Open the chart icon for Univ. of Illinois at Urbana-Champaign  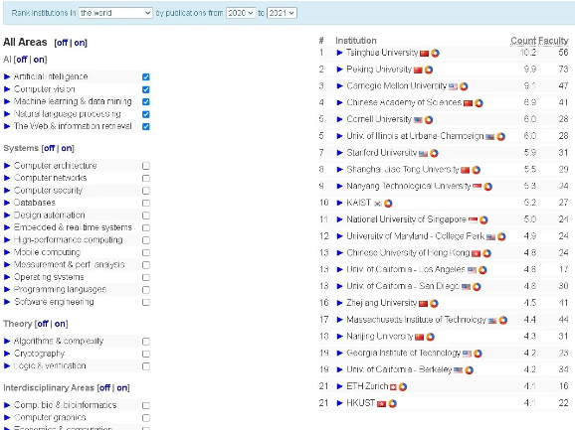(x=501, y=137)
